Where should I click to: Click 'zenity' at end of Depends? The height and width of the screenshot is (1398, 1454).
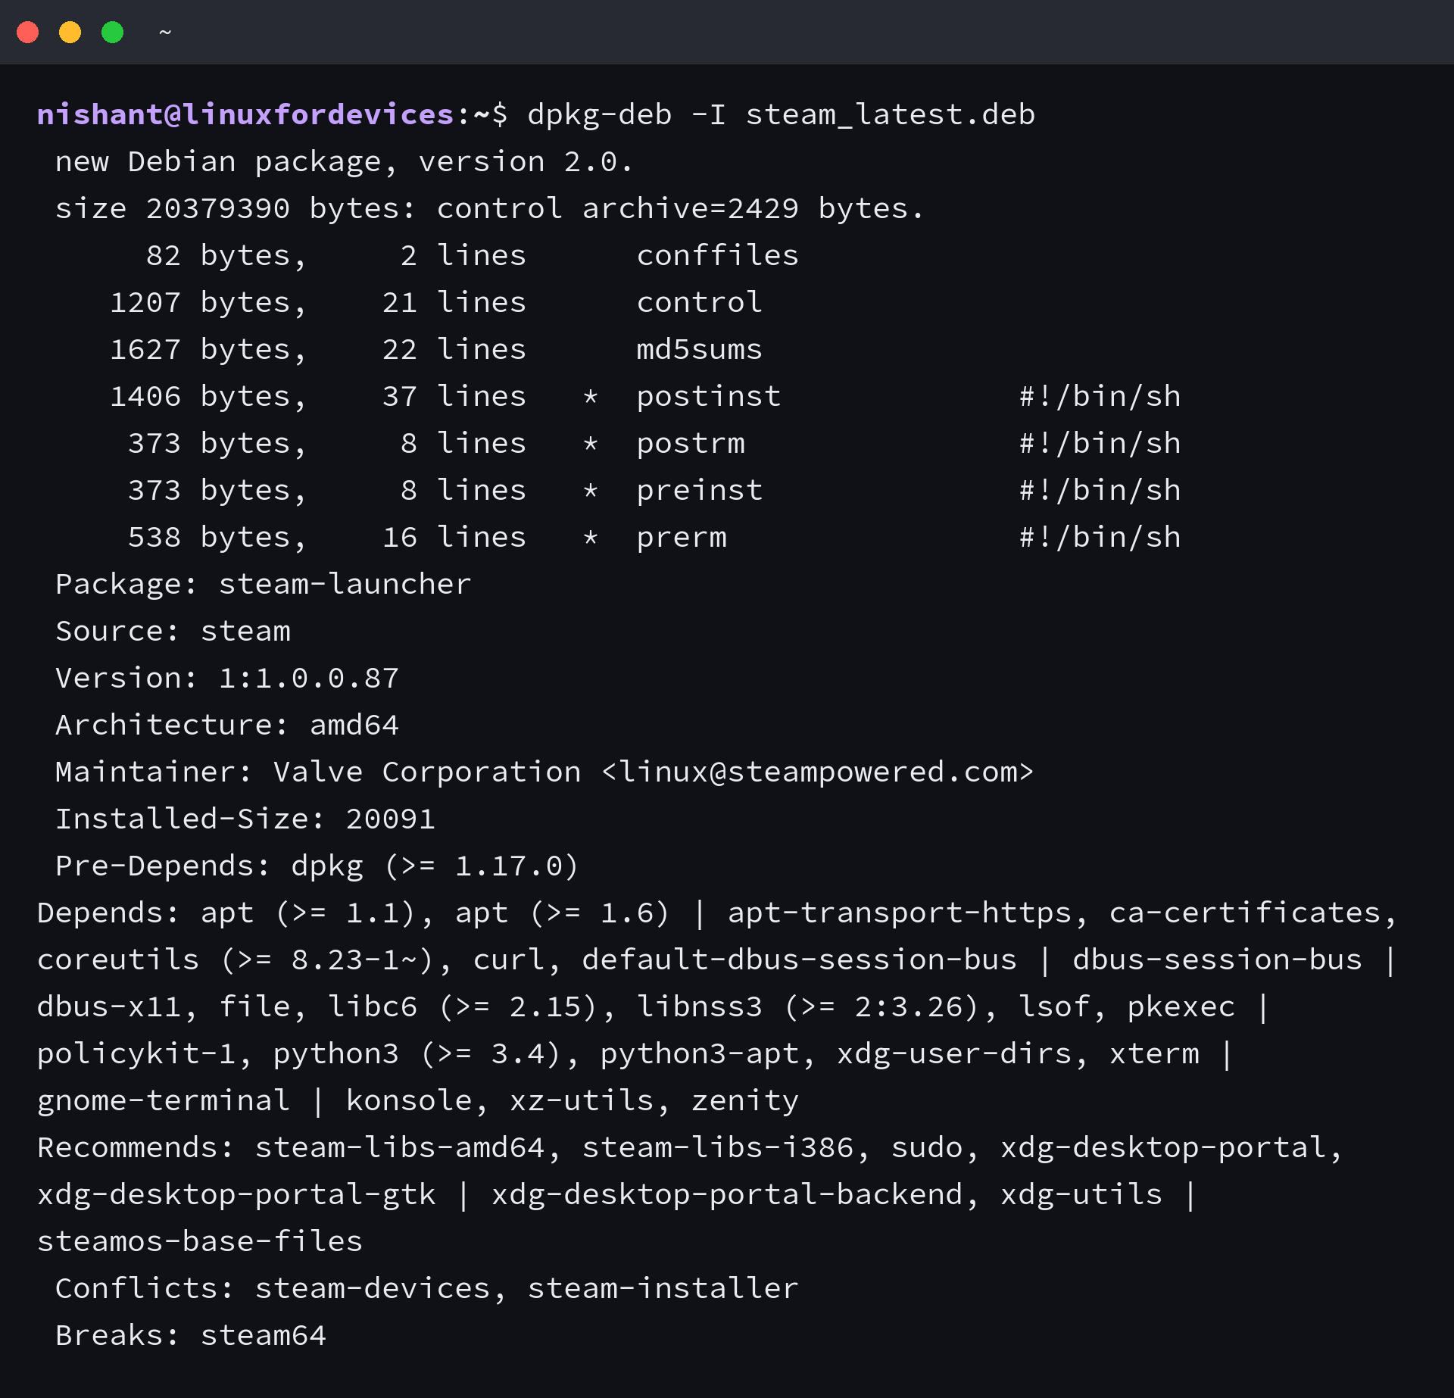tap(745, 1101)
